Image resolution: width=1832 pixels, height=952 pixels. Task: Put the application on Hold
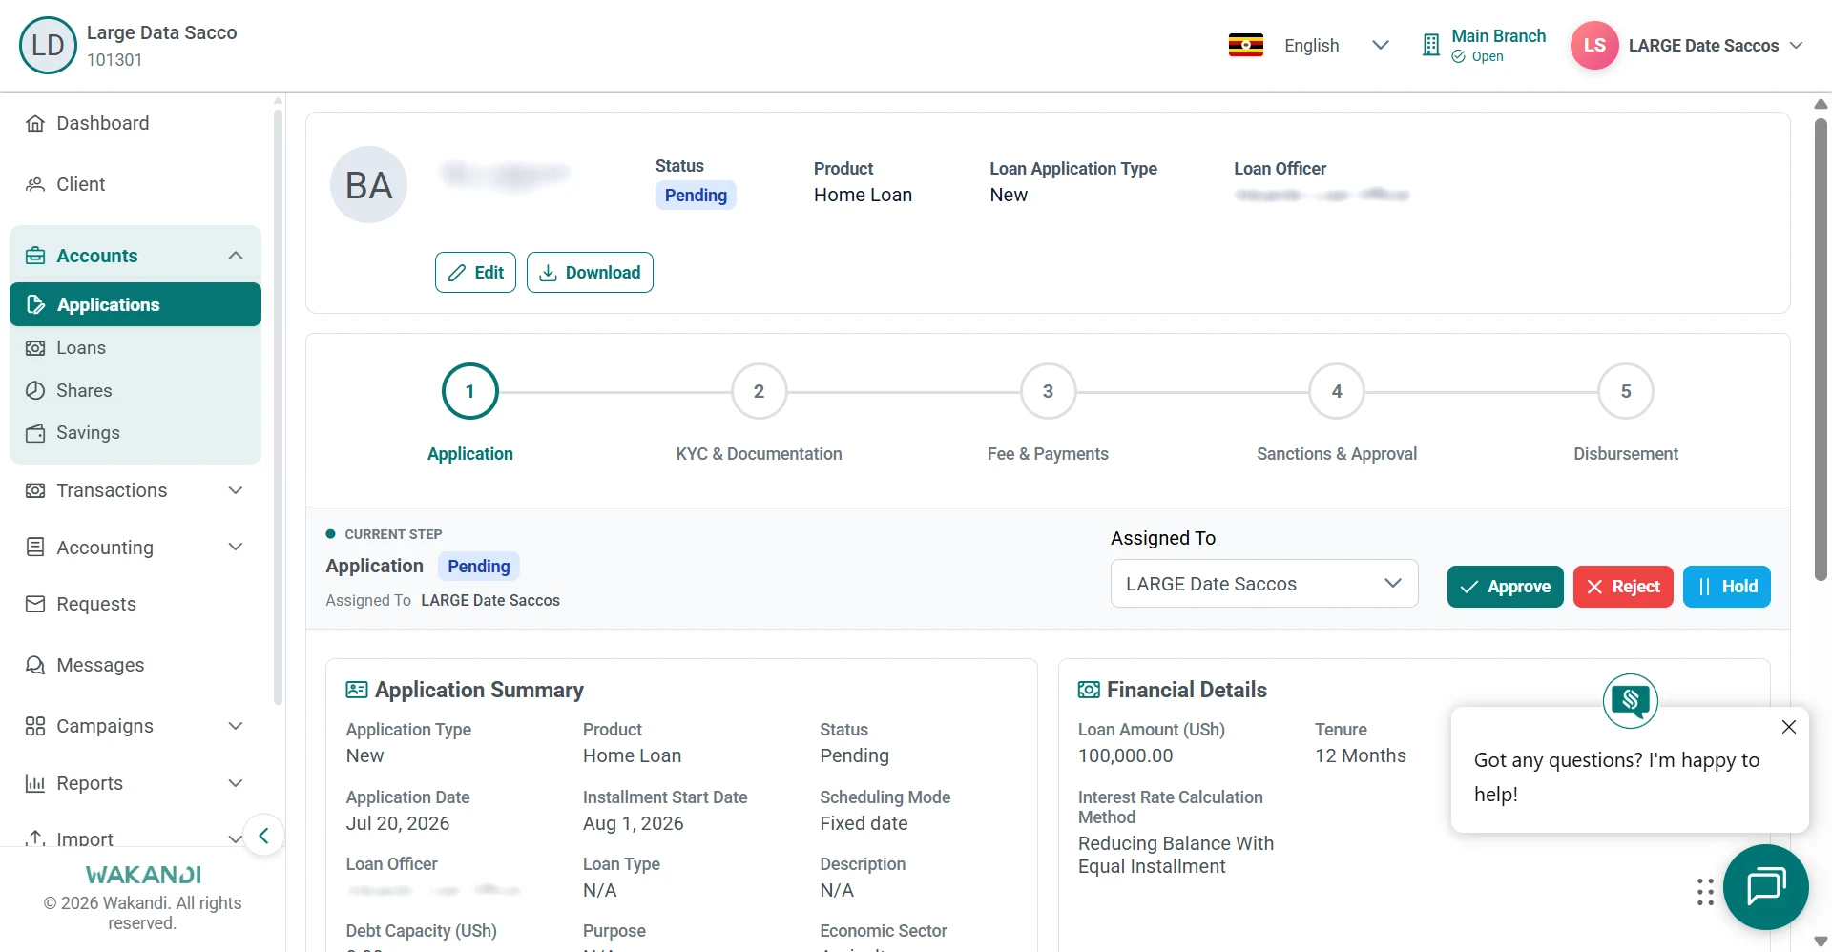coord(1726,587)
